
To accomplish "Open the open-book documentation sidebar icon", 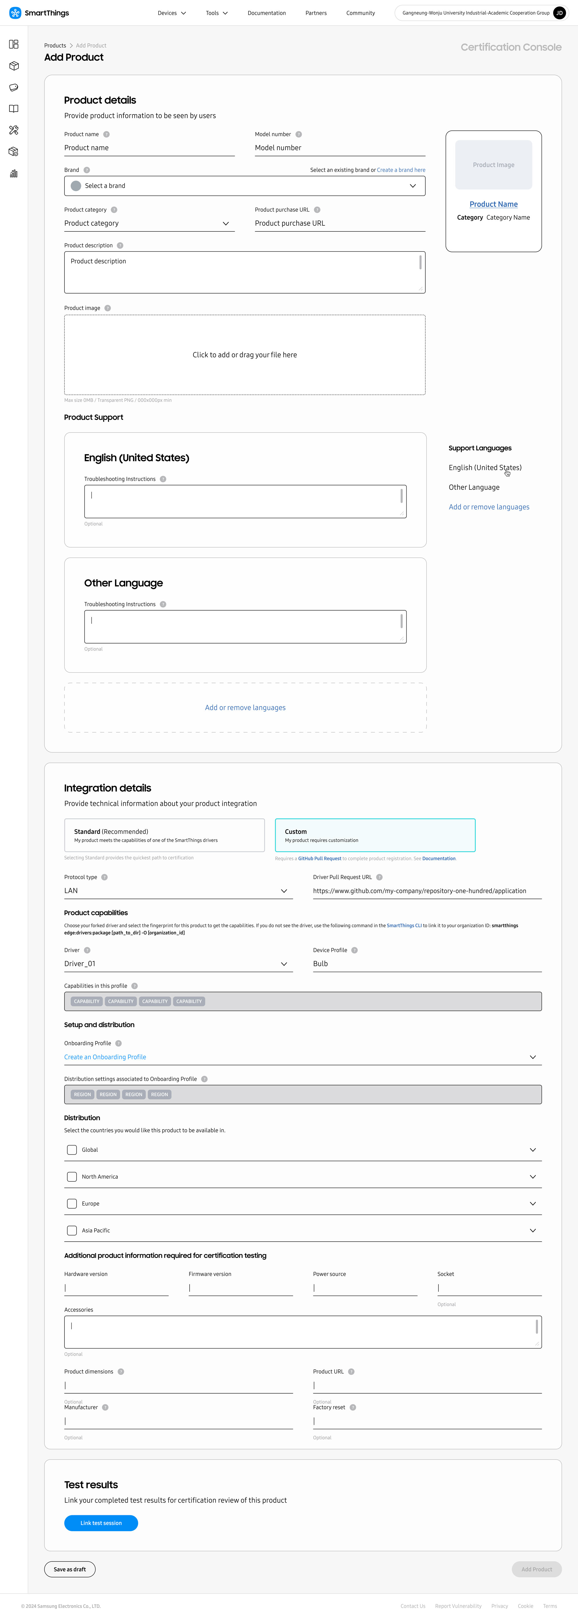I will click(14, 109).
